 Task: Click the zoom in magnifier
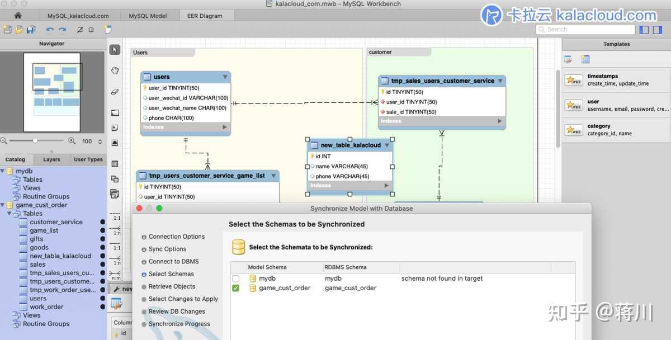click(72, 141)
